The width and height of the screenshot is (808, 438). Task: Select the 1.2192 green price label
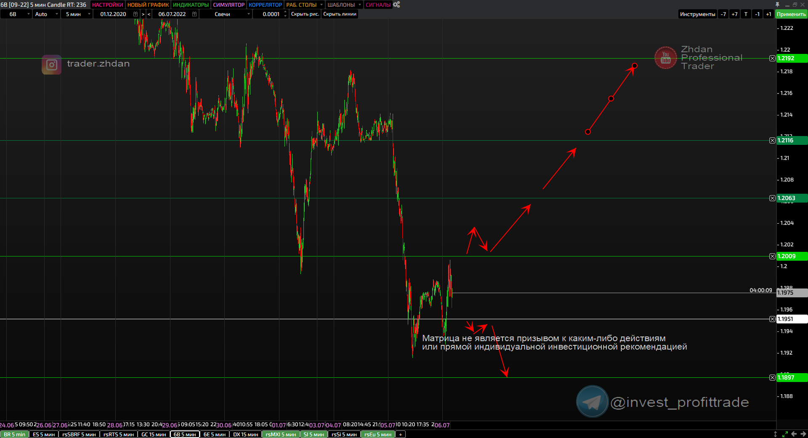[792, 58]
